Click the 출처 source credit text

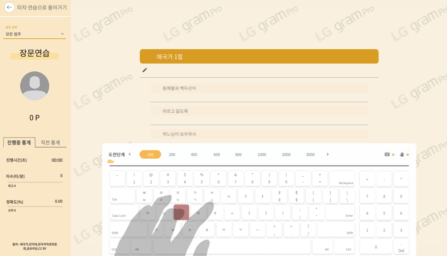pos(35,246)
